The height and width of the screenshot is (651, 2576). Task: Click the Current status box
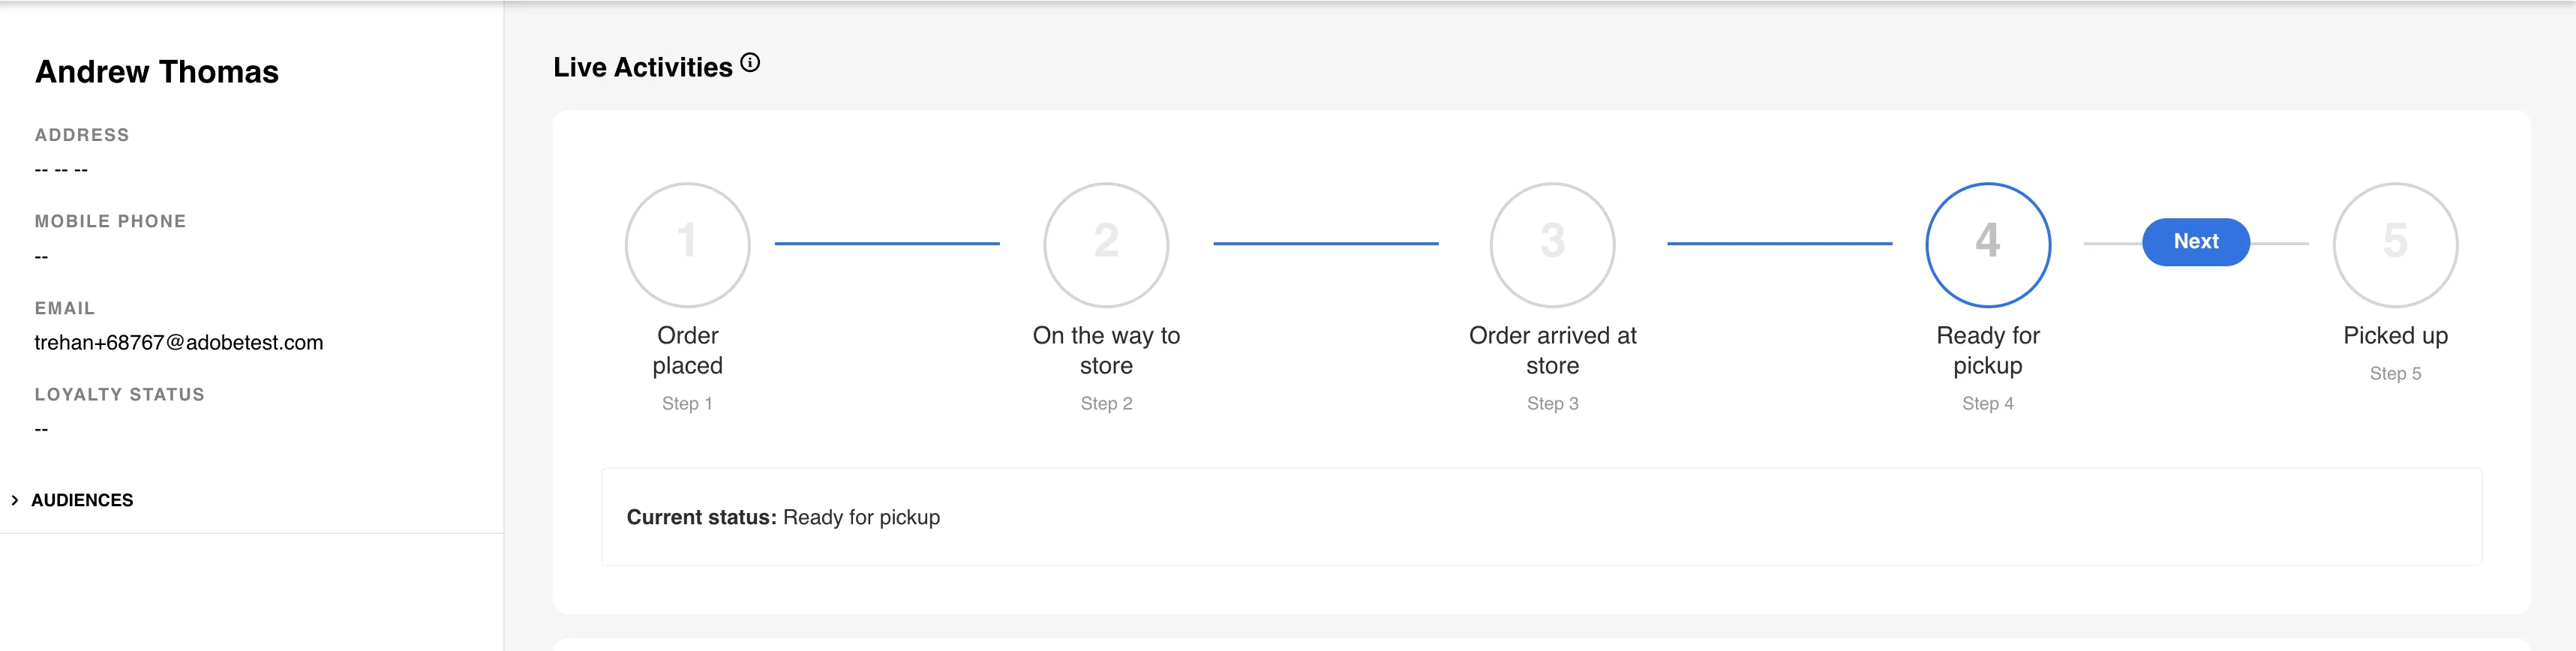point(1541,517)
